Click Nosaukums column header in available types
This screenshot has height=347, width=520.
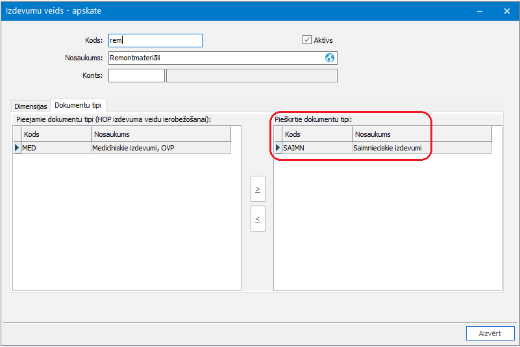(161, 134)
